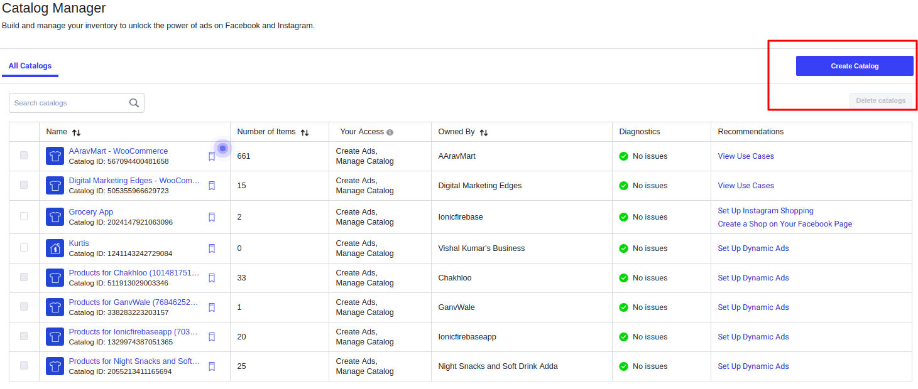Open Products for GanvWale catalog link
Viewport: 918px width, 389px height.
133,302
